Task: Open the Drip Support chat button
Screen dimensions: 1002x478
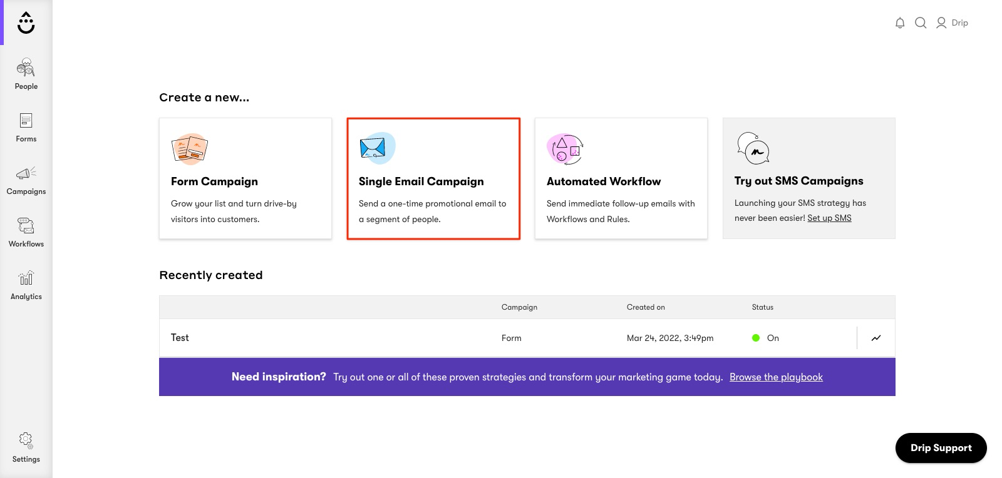Action: coord(941,448)
